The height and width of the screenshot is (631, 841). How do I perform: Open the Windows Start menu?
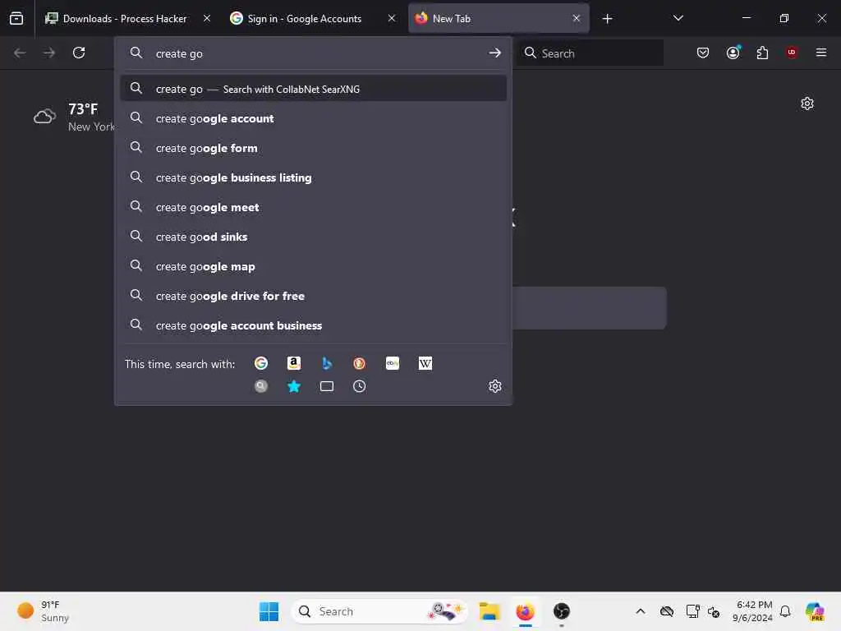click(269, 611)
